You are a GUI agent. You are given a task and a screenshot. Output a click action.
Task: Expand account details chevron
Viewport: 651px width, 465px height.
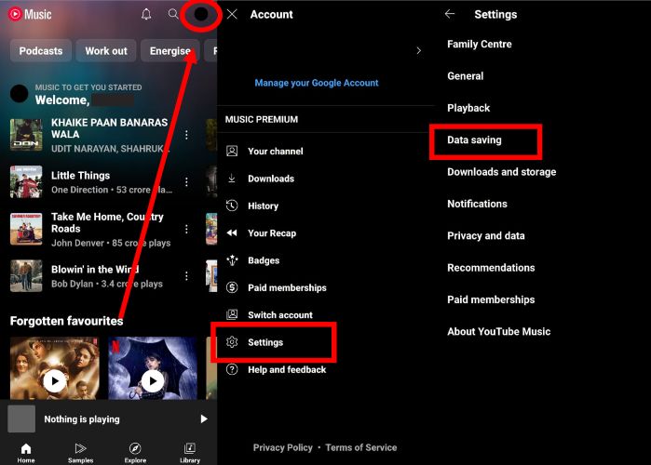(418, 51)
